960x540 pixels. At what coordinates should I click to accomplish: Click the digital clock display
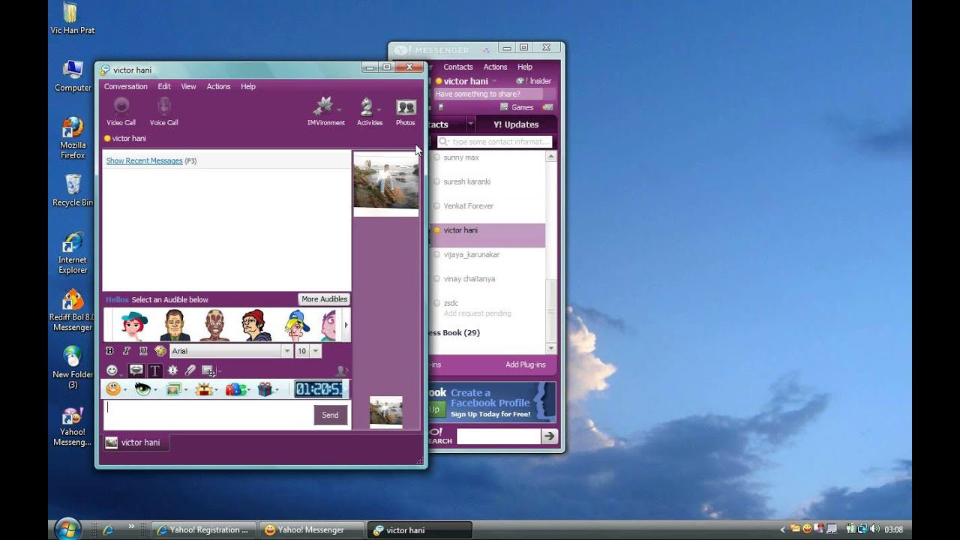(x=319, y=389)
